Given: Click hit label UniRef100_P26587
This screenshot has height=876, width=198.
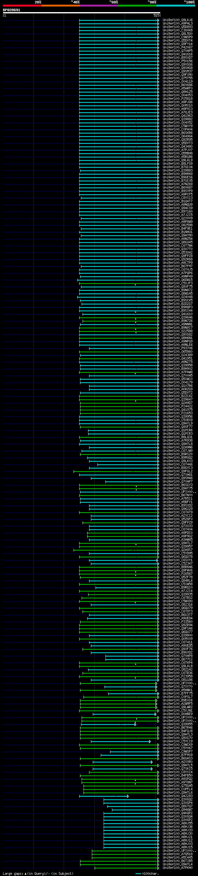Looking at the screenshot, I should coord(178,574).
